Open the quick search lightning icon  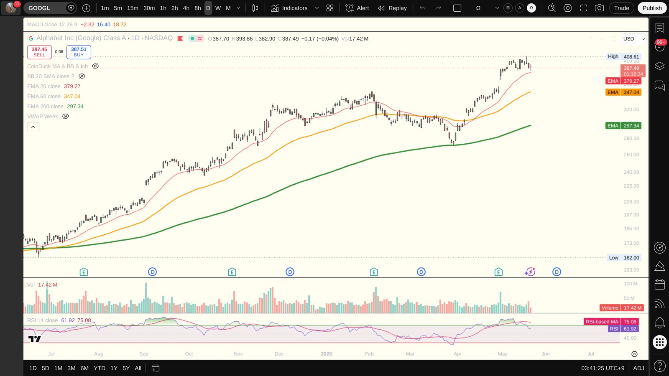click(552, 8)
